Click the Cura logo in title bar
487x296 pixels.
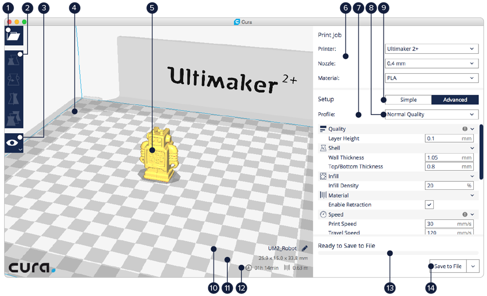[x=237, y=22]
